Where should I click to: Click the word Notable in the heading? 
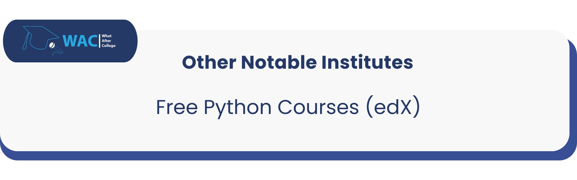(279, 62)
